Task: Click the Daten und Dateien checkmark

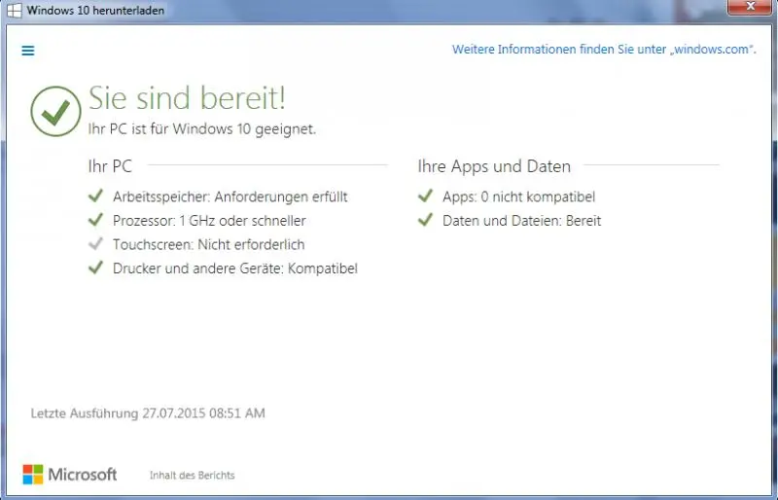Action: [x=425, y=221]
